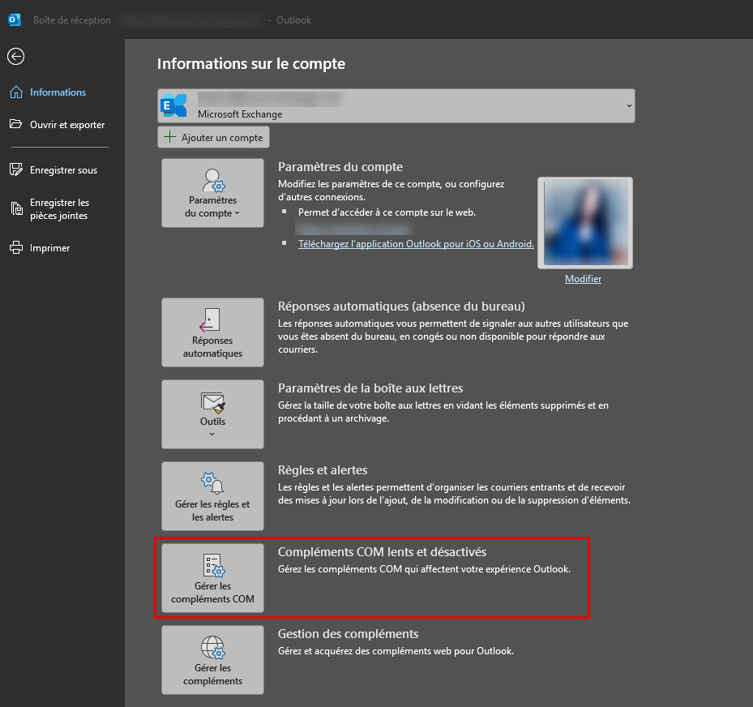The height and width of the screenshot is (707, 753).
Task: Open Gérer les compléments web button
Action: point(212,660)
